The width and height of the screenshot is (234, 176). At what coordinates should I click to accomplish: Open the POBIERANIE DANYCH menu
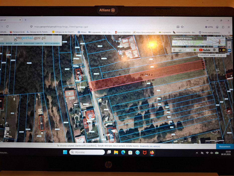point(33,43)
